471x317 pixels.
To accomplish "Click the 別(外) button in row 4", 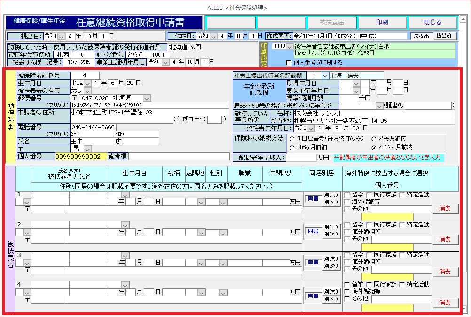I will [332, 299].
